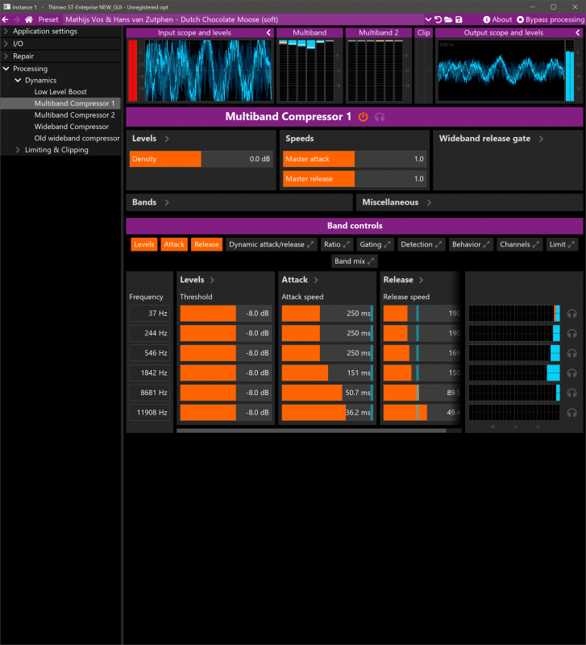The width and height of the screenshot is (586, 645).
Task: Open the Multiband meter panel
Action: point(310,32)
